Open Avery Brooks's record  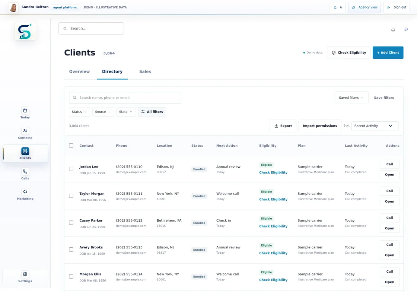pos(389,255)
